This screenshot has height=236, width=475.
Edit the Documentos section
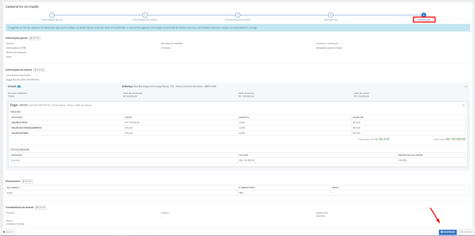point(27,181)
